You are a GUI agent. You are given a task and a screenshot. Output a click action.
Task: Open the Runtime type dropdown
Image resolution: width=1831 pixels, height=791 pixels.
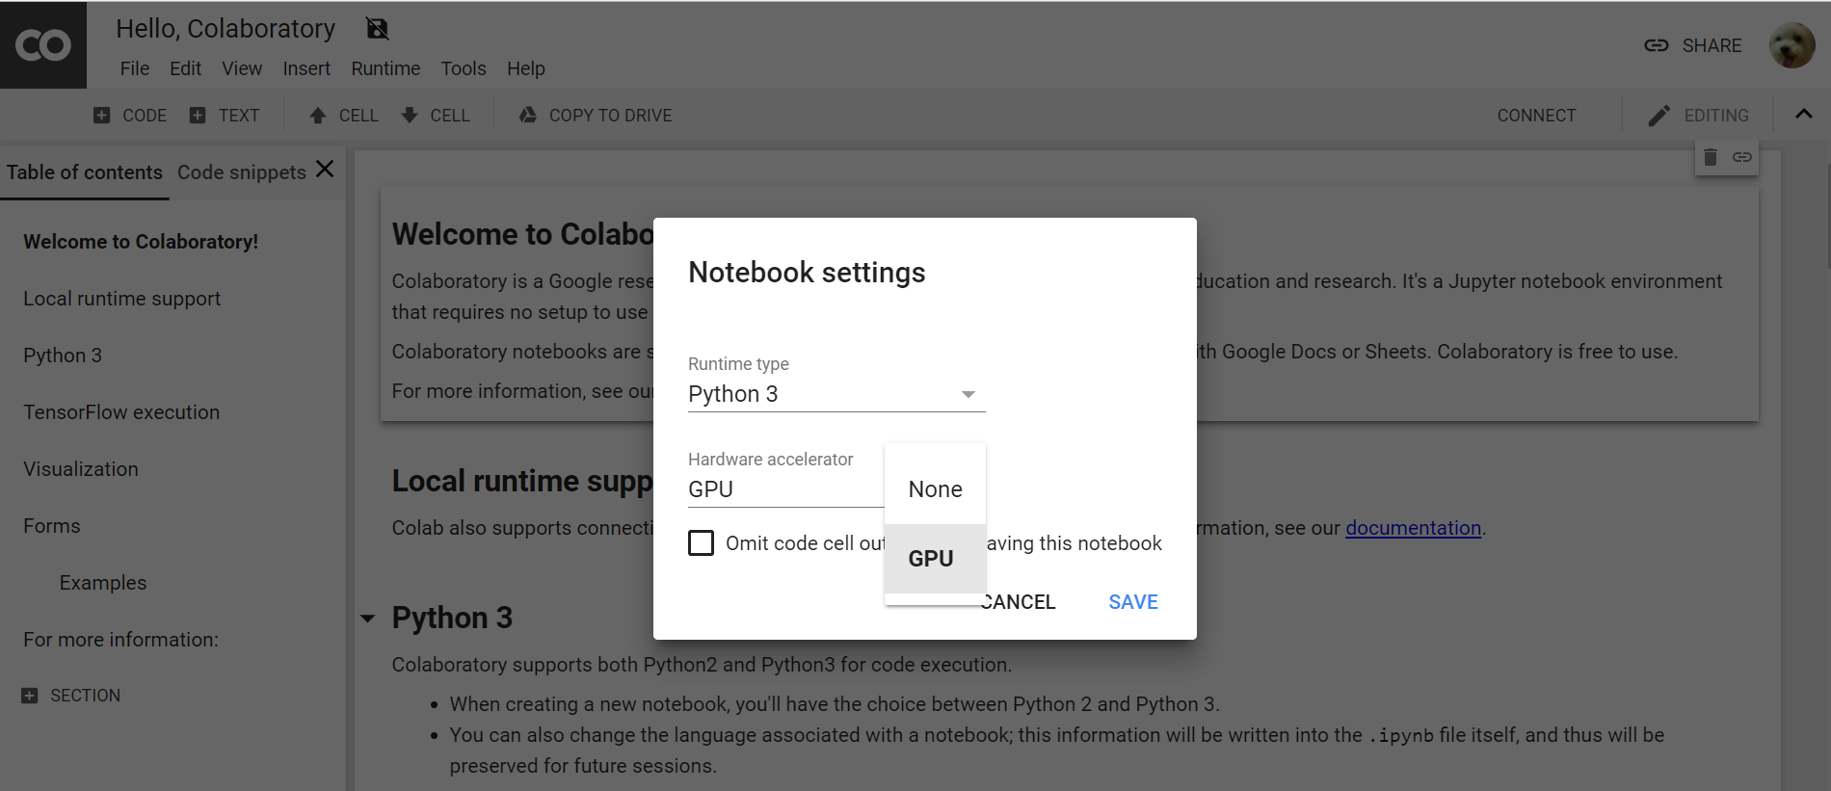coord(836,394)
